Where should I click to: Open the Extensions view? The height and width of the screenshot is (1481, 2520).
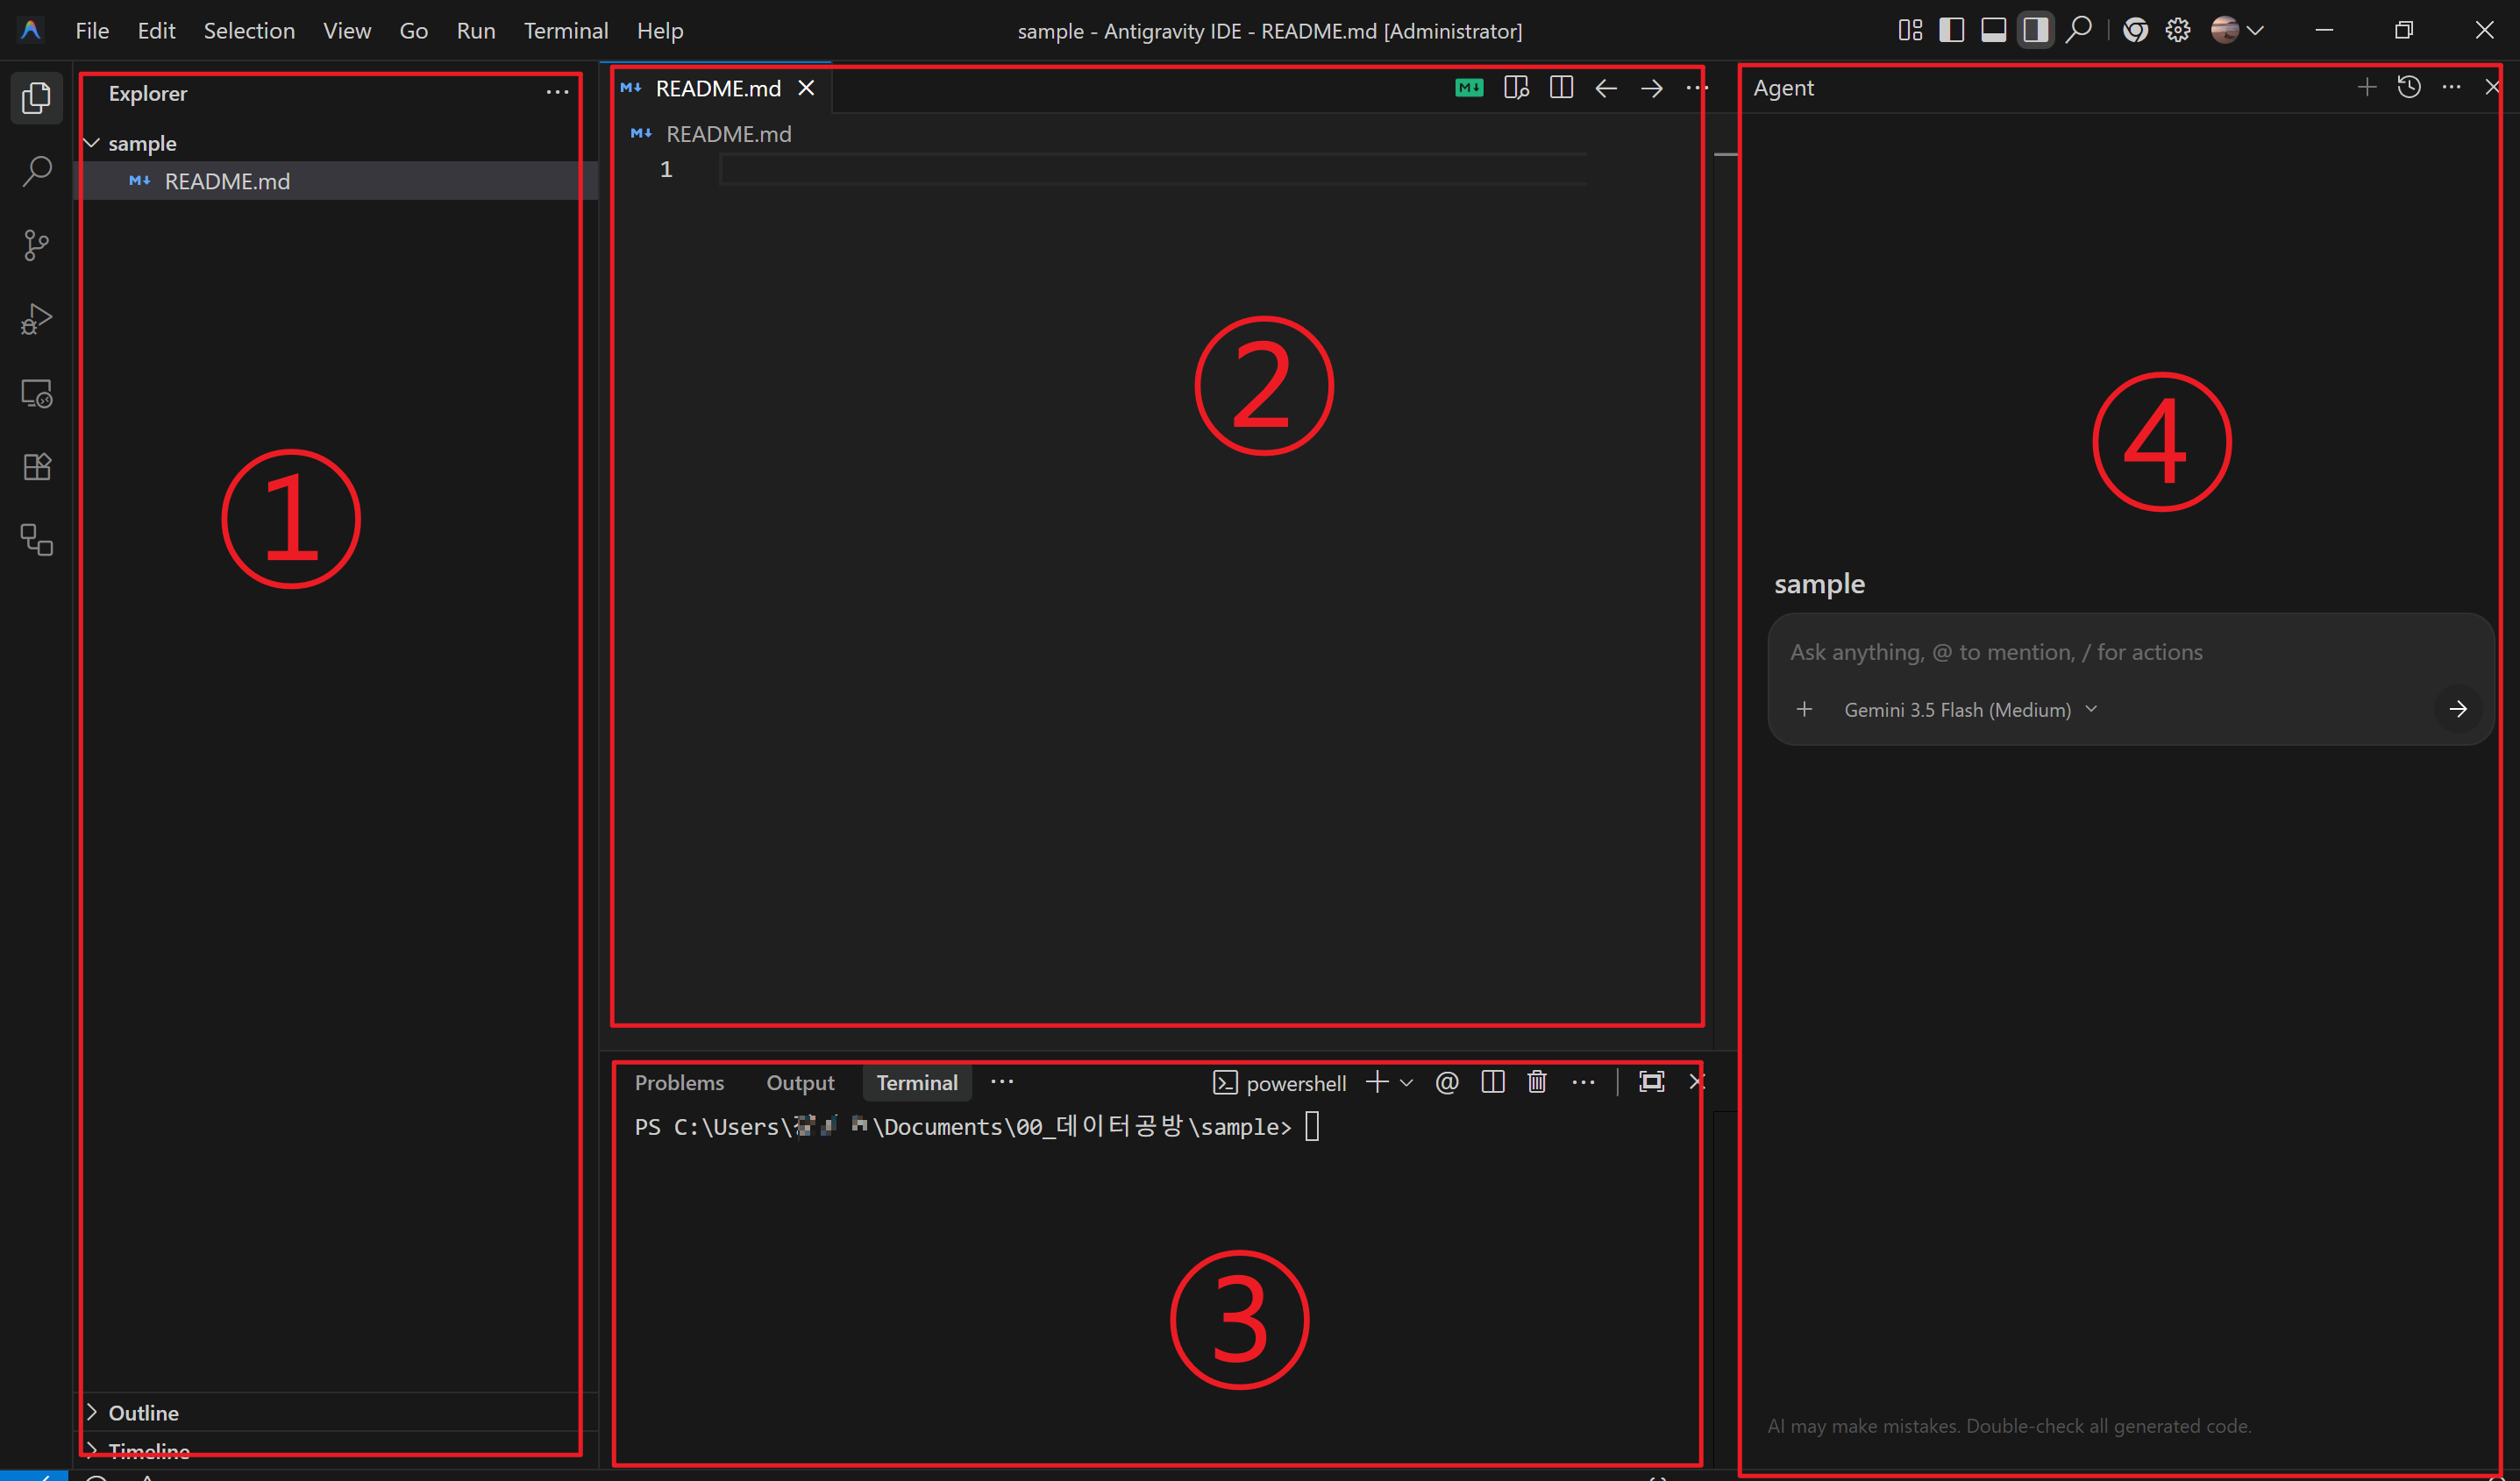click(x=37, y=467)
